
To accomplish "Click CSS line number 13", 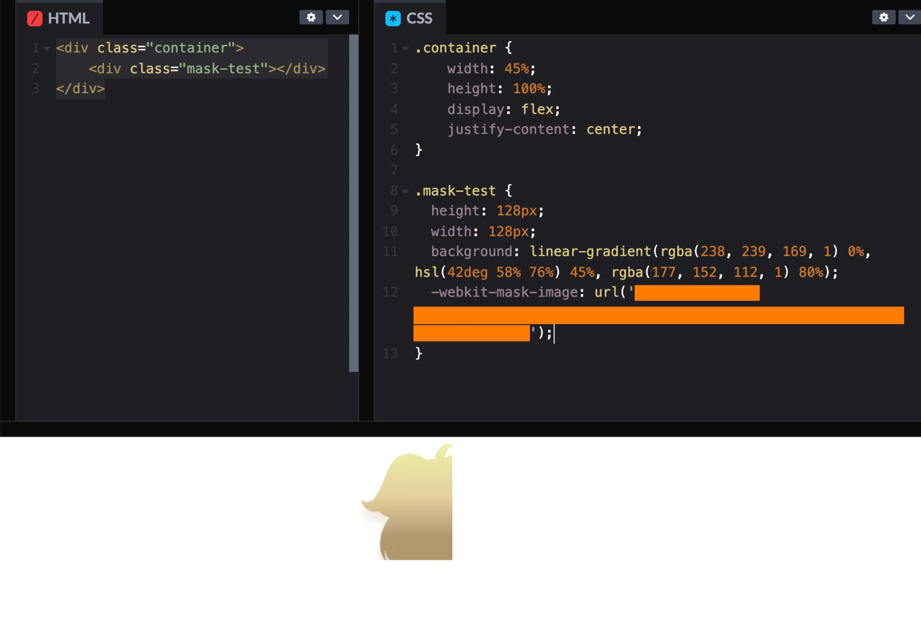I will [x=390, y=353].
